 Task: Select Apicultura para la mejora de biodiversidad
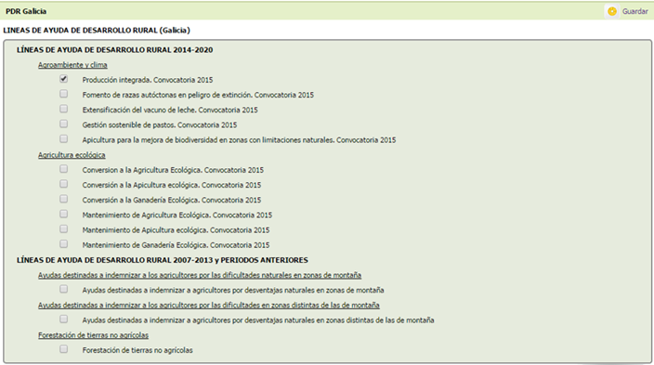pyautogui.click(x=63, y=139)
